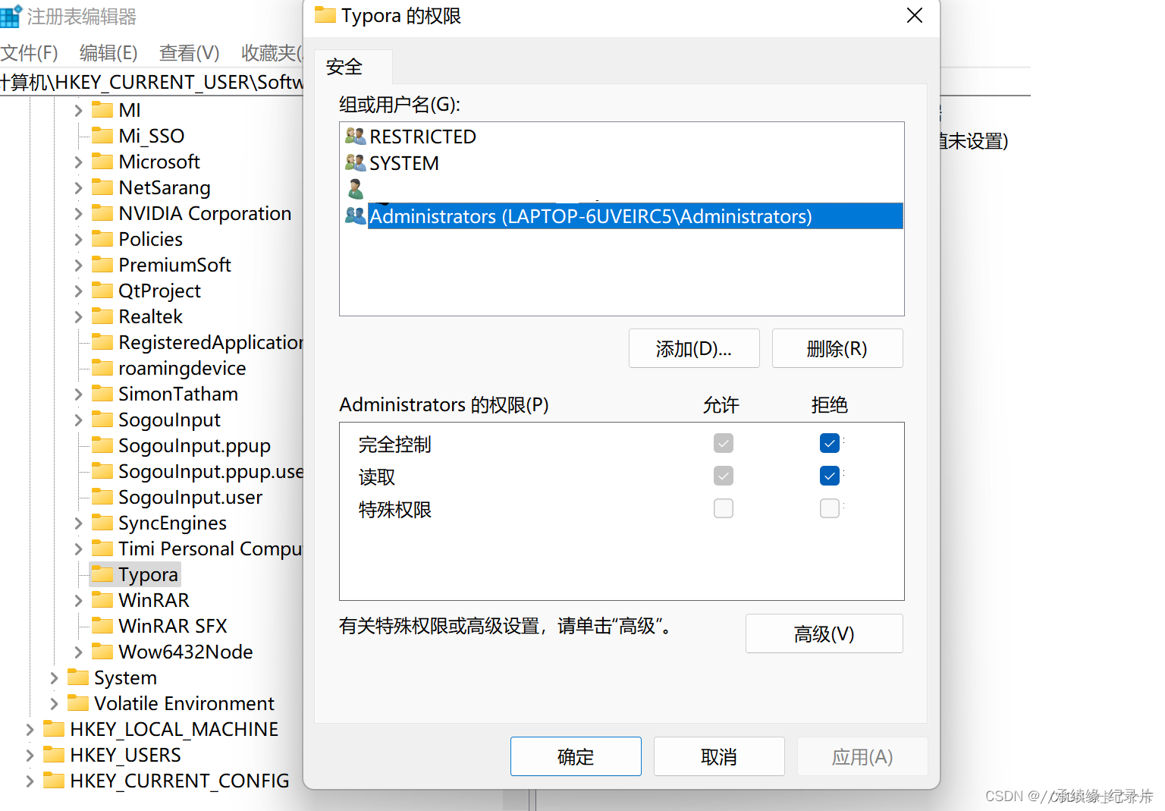The height and width of the screenshot is (811, 1165).
Task: Select RESTRICTED in group list
Action: 422,137
